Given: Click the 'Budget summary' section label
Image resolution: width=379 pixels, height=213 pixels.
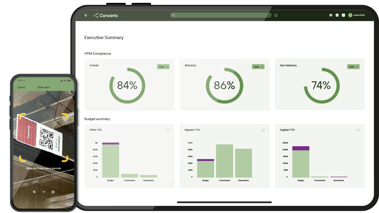Looking at the screenshot, I should tap(97, 119).
